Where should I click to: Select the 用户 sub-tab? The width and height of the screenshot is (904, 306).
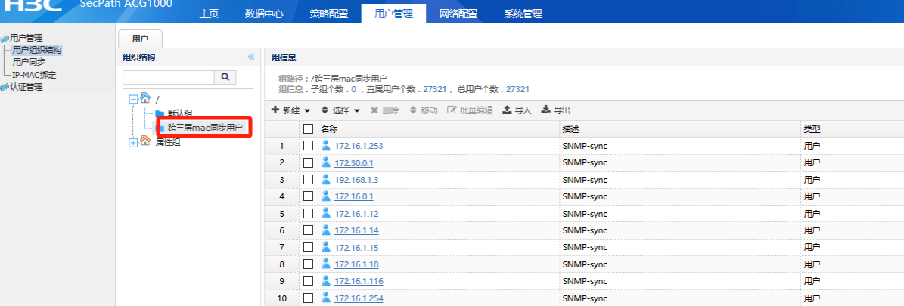coord(140,39)
